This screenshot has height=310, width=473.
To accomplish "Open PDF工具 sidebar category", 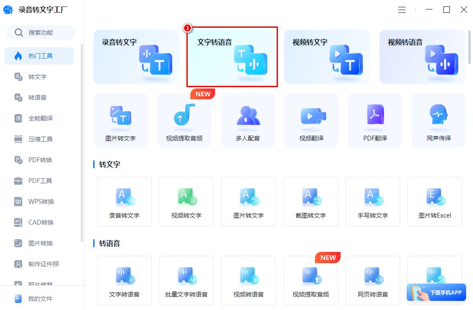I will coord(39,181).
